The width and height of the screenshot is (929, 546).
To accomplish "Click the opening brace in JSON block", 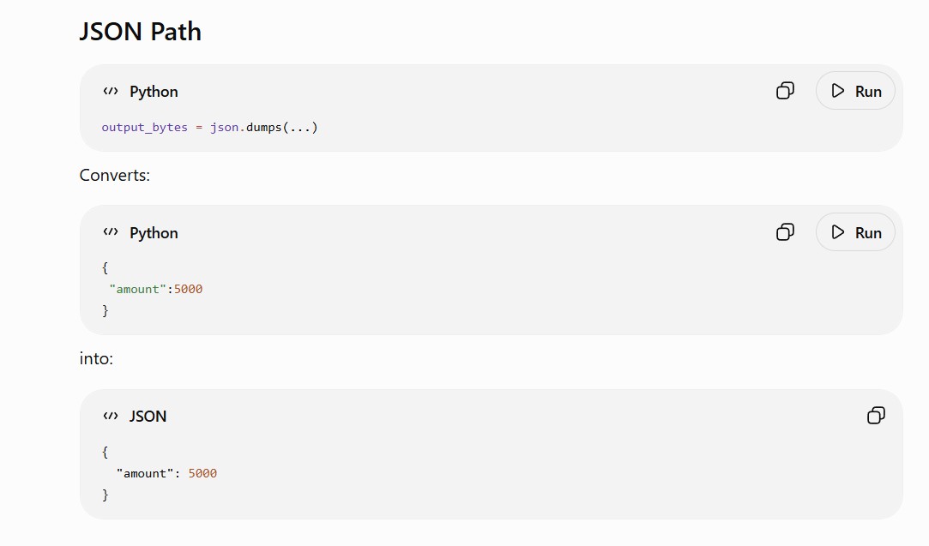I will tap(105, 453).
